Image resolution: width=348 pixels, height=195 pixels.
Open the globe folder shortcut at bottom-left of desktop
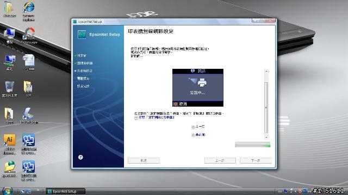pos(10,169)
